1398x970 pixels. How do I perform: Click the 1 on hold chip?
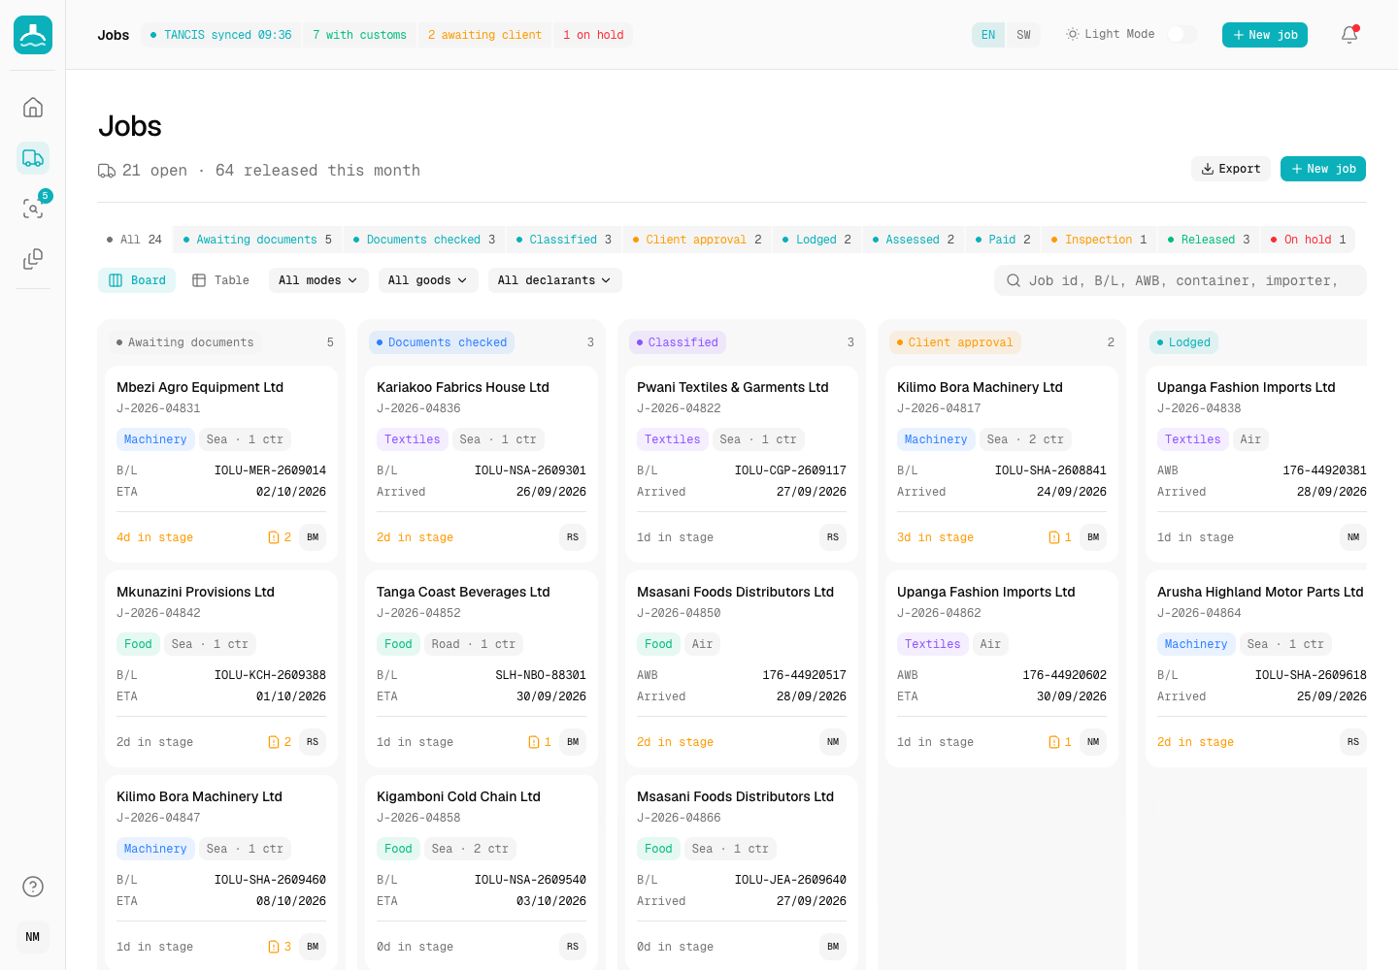[593, 35]
